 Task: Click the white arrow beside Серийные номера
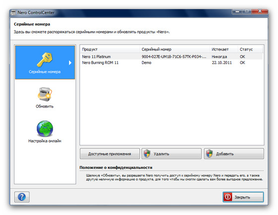click(x=70, y=62)
